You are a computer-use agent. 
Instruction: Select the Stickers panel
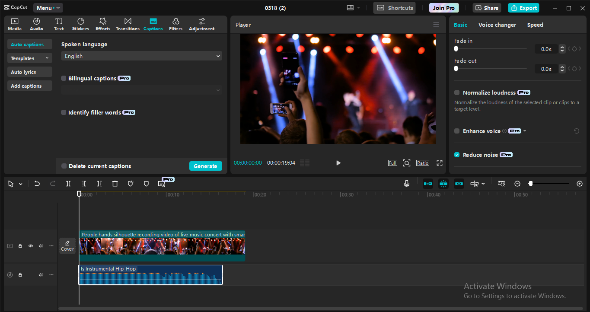80,24
